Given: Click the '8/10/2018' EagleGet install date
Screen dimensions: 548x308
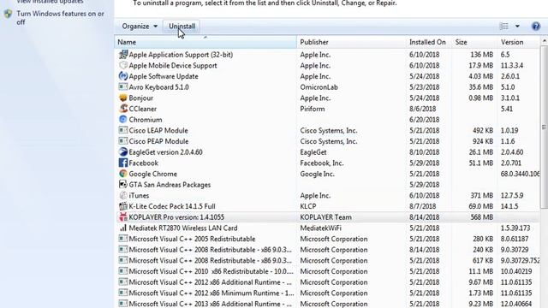Looking at the screenshot, I should 425,152.
